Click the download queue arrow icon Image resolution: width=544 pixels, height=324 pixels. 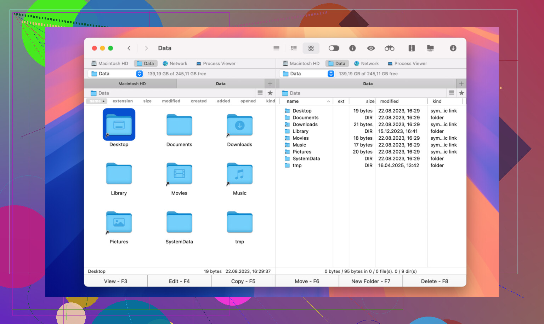453,48
